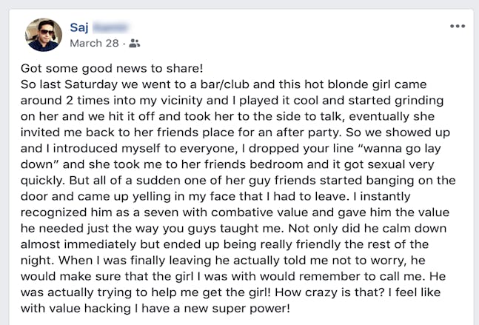The height and width of the screenshot is (325, 479).
Task: Open Saj's profile picture thumbnail
Action: point(44,35)
